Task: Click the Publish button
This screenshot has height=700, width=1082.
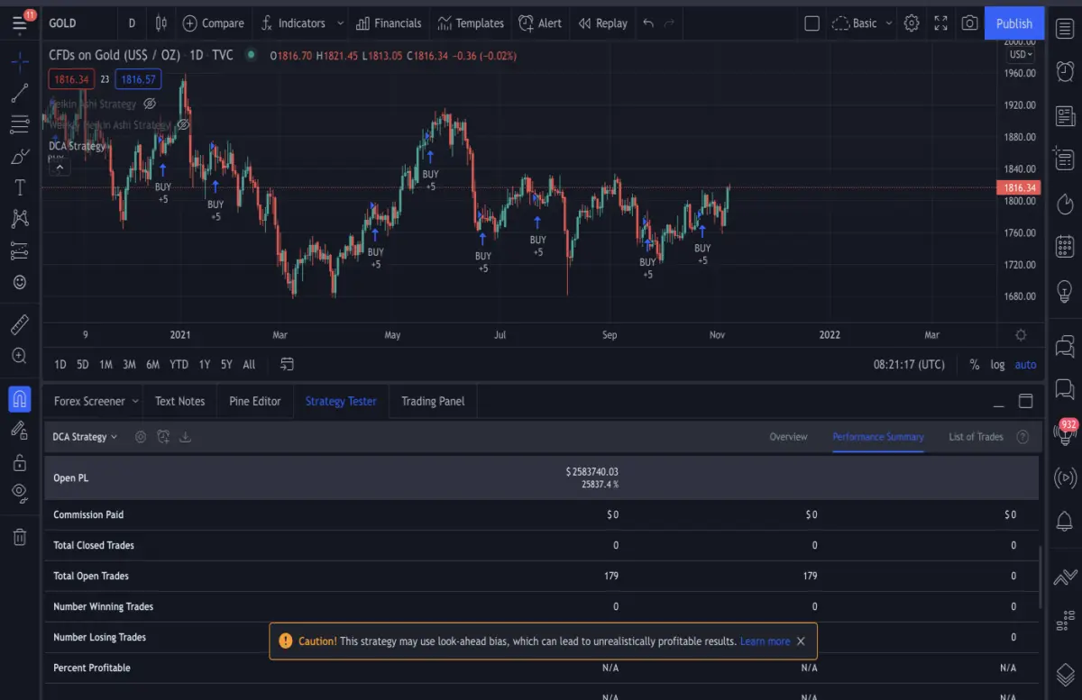Action: (1014, 23)
